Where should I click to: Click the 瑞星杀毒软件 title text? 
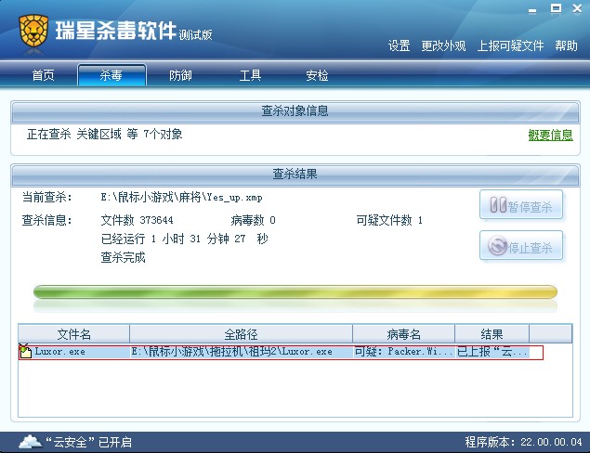115,31
